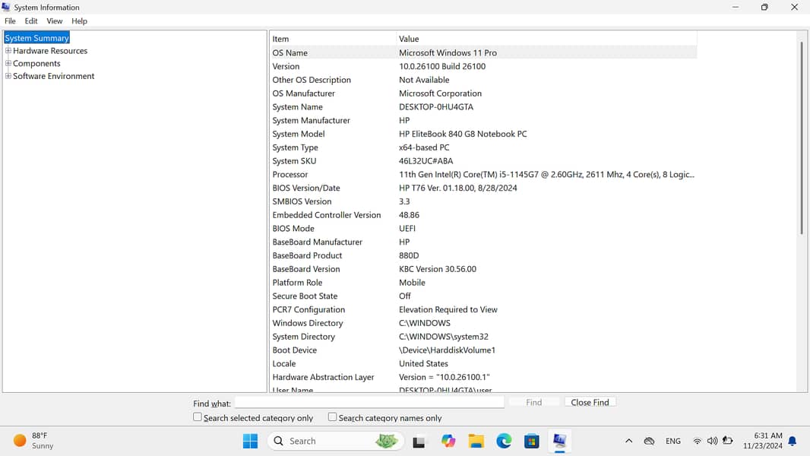Screen dimensions: 810x456
Task: Open Microsoft Edge from the taskbar
Action: coord(504,441)
